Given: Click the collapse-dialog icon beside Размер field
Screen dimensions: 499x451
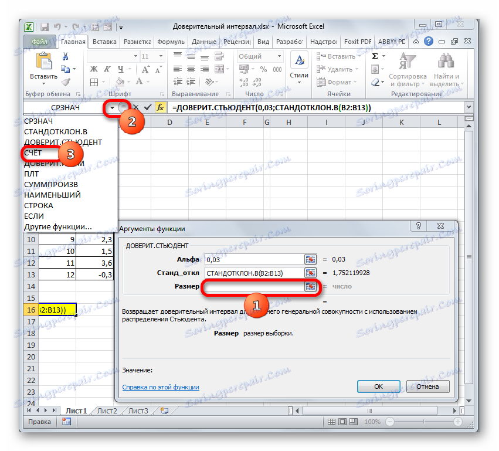Looking at the screenshot, I should point(310,286).
